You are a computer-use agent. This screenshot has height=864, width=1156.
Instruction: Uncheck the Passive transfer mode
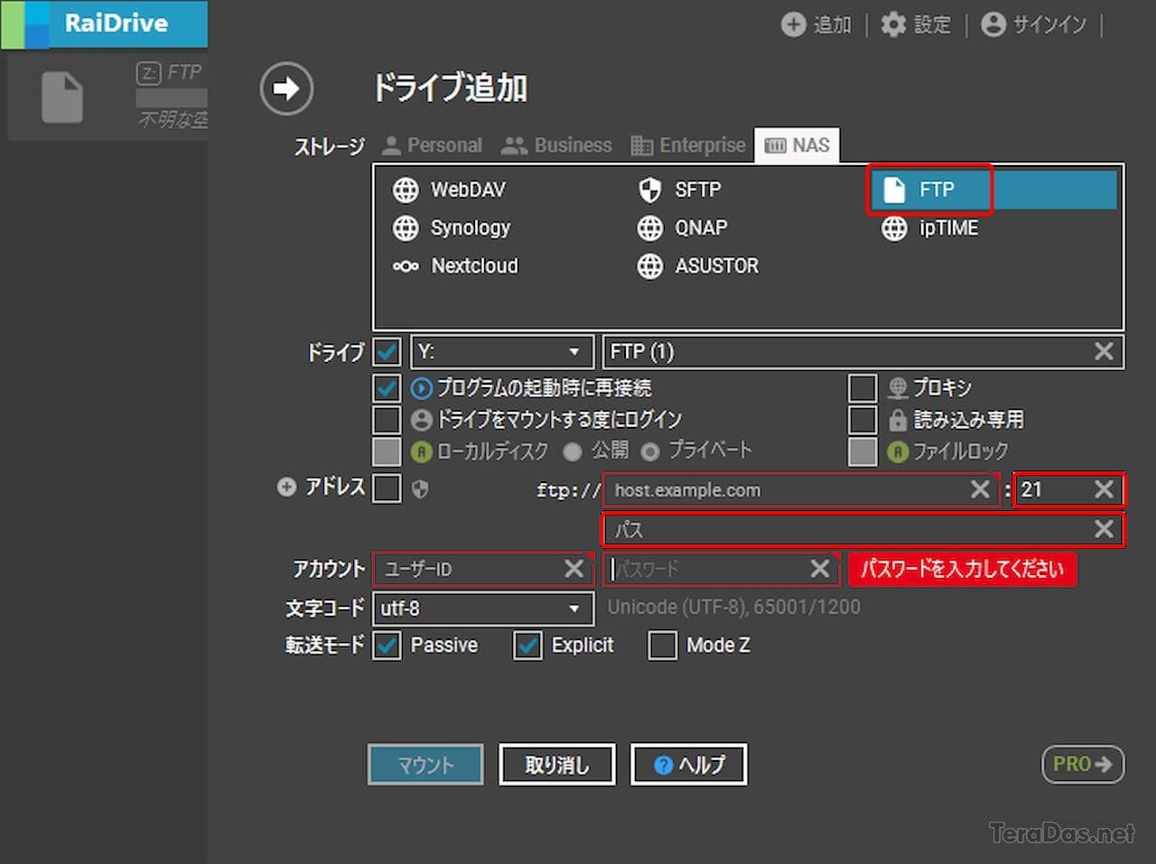point(387,646)
